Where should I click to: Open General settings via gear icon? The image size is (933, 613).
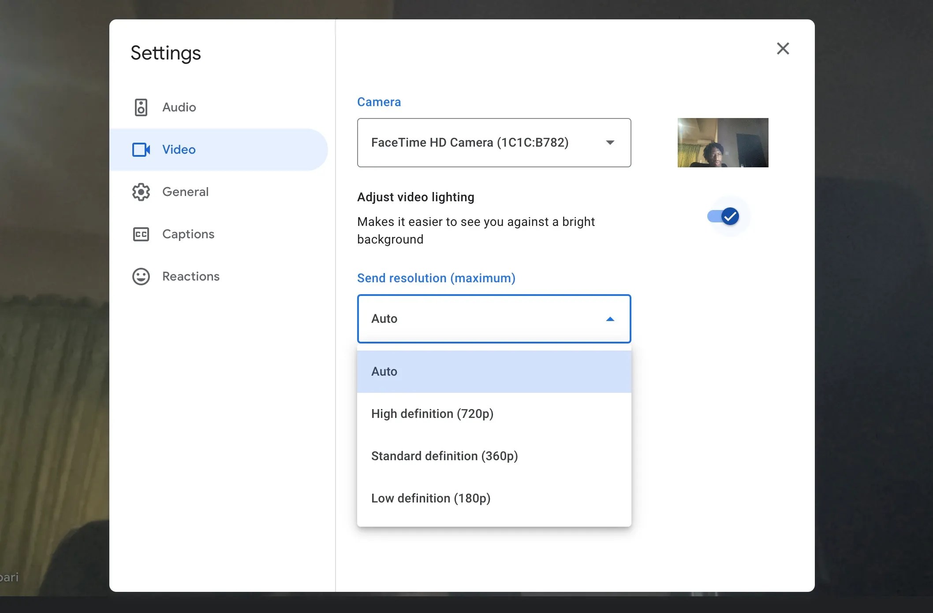(x=141, y=192)
